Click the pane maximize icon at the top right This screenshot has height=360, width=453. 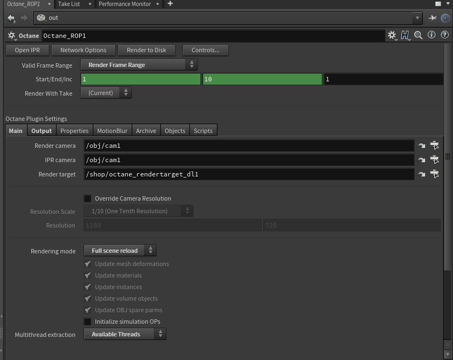point(438,4)
